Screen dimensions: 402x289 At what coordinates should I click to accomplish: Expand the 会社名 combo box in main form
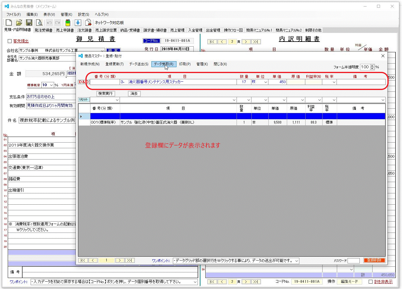point(102,50)
